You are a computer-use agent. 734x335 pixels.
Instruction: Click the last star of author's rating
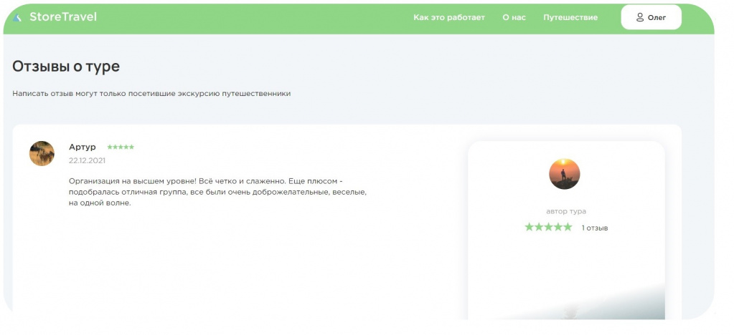[x=568, y=227]
